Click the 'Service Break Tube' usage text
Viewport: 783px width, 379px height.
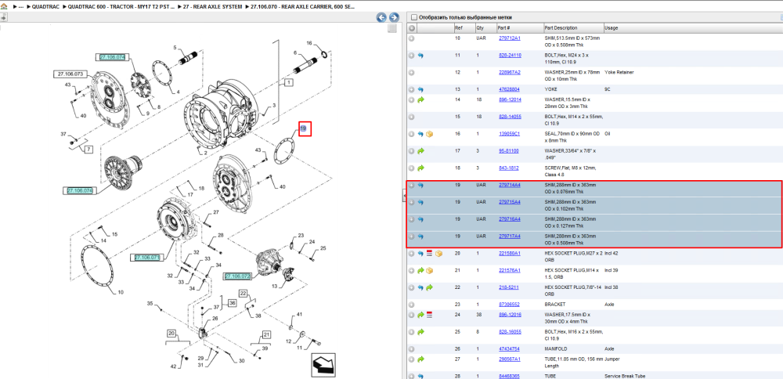click(624, 376)
